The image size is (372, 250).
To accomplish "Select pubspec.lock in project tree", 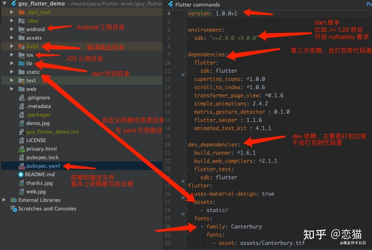I will [42, 157].
